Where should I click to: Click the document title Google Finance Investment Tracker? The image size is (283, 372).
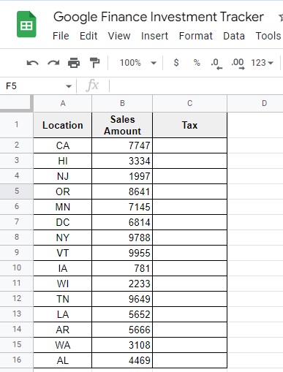(x=159, y=17)
